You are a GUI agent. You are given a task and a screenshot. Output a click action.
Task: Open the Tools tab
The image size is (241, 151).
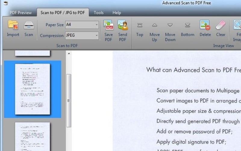(x=99, y=13)
